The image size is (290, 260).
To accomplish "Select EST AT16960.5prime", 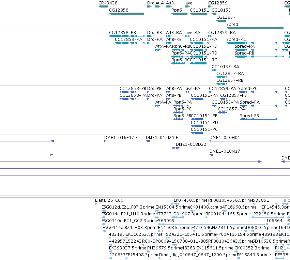I will tap(225, 211).
